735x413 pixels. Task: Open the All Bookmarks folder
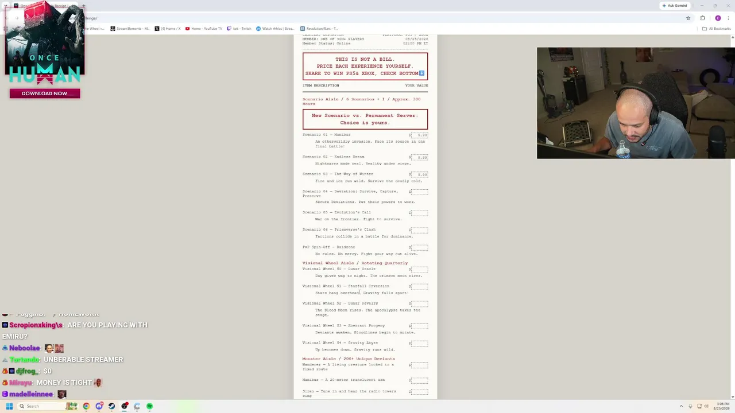click(718, 29)
